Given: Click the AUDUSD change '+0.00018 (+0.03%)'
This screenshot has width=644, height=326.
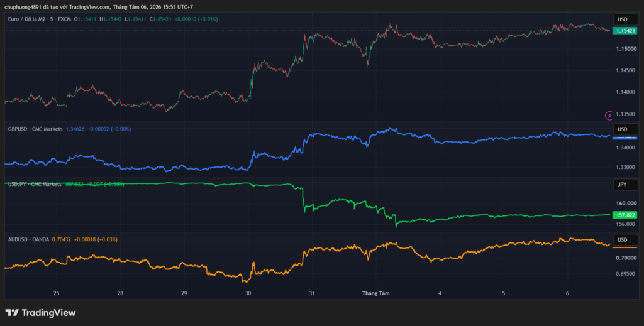Looking at the screenshot, I should (96, 239).
